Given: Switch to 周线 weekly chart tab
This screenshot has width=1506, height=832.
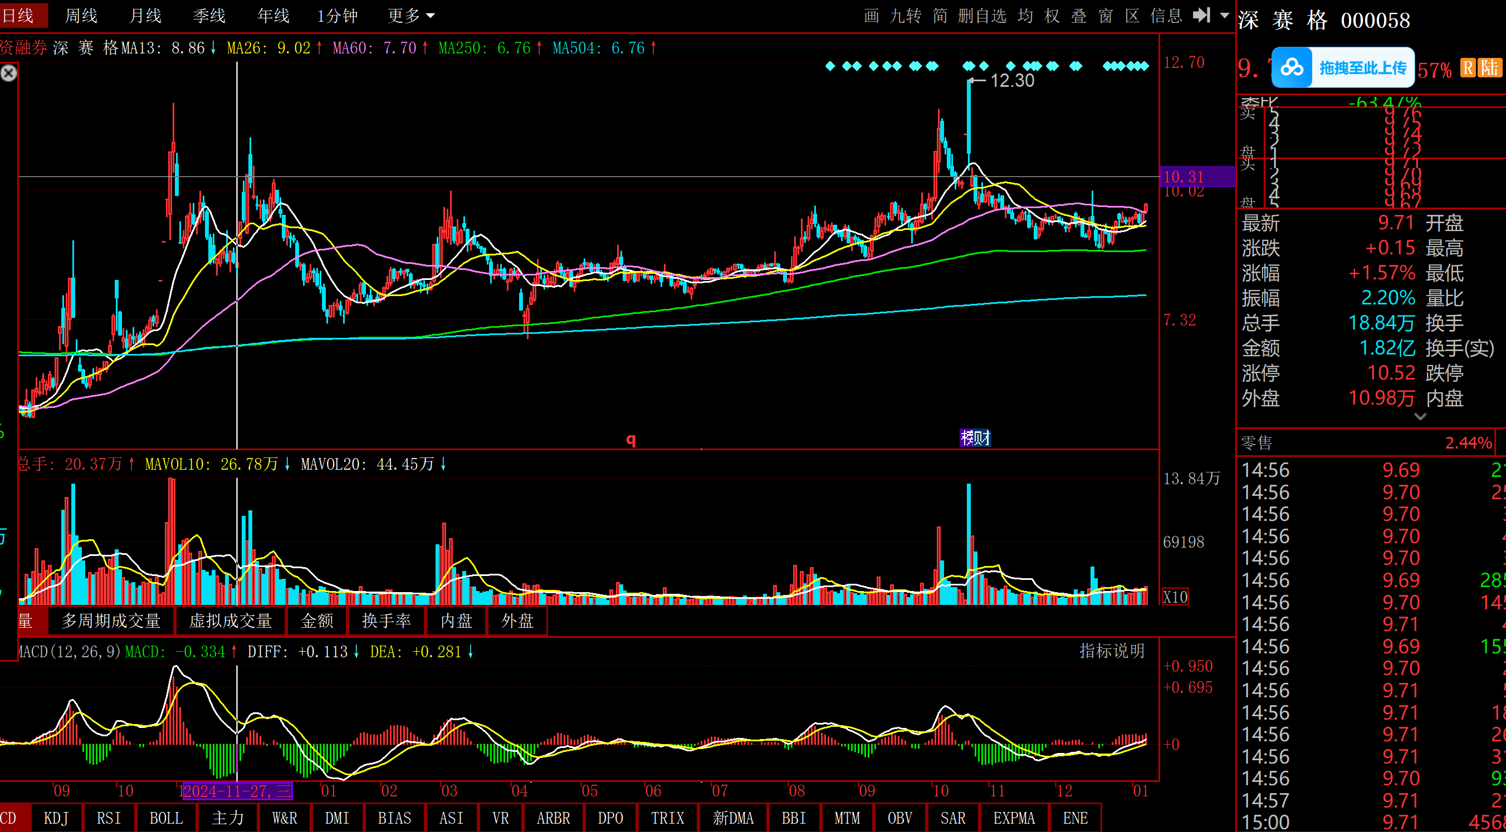Looking at the screenshot, I should 81,16.
